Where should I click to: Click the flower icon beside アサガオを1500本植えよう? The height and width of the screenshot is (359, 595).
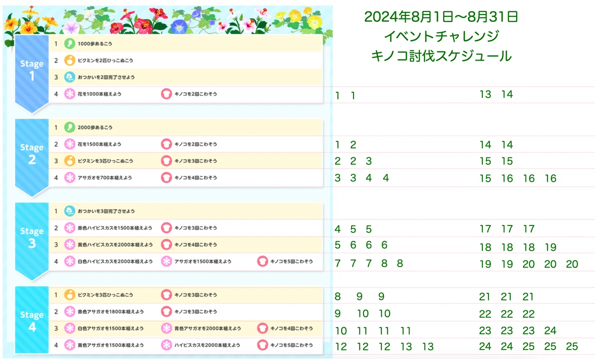click(x=166, y=261)
